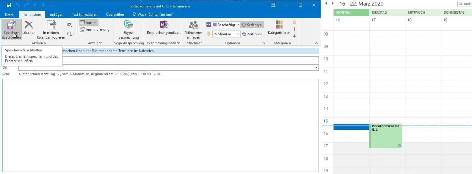
Task: Open the Überprüfen tab
Action: (x=115, y=15)
